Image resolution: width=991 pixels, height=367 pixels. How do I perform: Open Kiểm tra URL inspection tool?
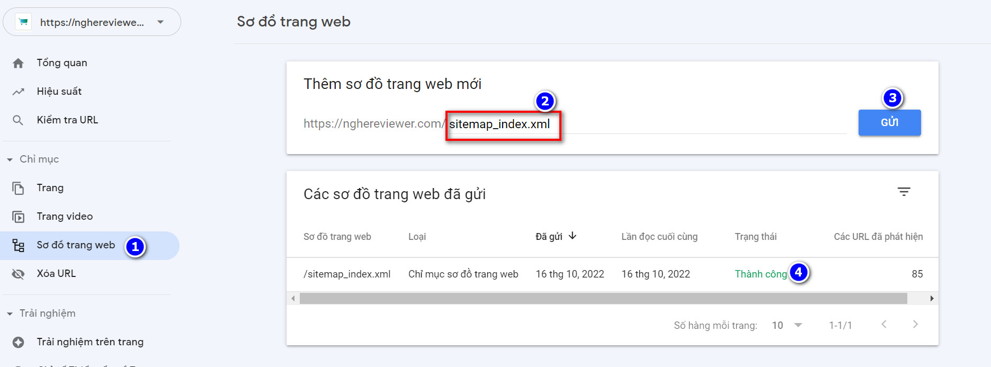[67, 120]
